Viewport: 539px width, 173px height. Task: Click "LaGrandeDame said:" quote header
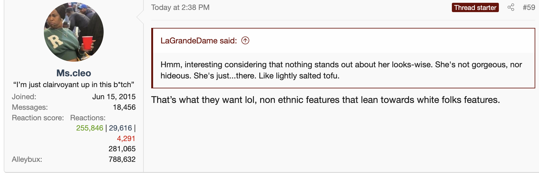pyautogui.click(x=199, y=41)
